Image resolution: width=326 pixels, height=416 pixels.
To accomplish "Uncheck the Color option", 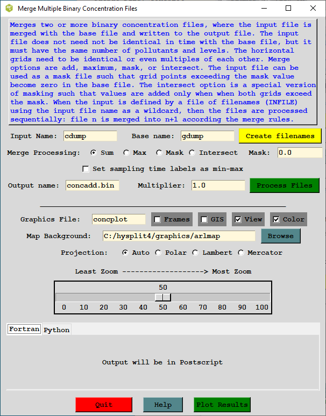I will tap(277, 219).
